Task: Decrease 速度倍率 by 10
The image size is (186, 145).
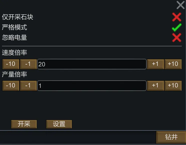Action: click(x=11, y=64)
